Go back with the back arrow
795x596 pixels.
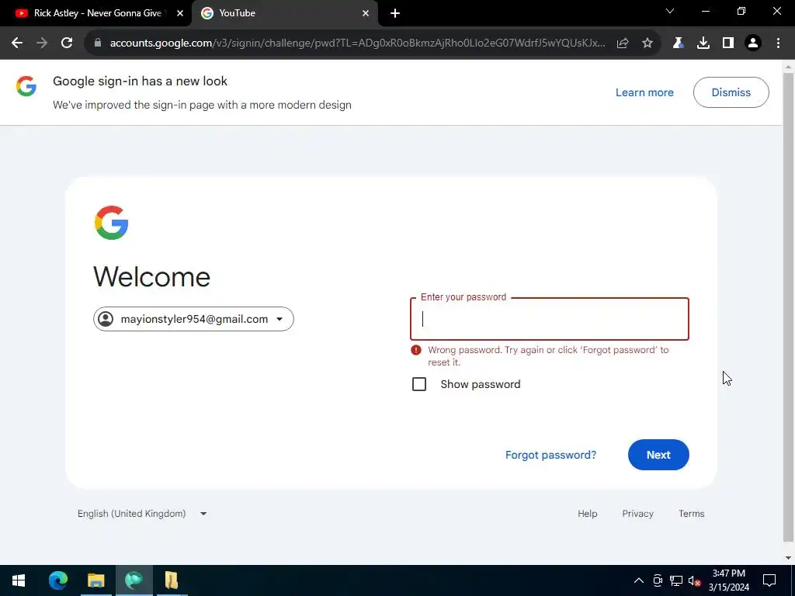click(17, 43)
